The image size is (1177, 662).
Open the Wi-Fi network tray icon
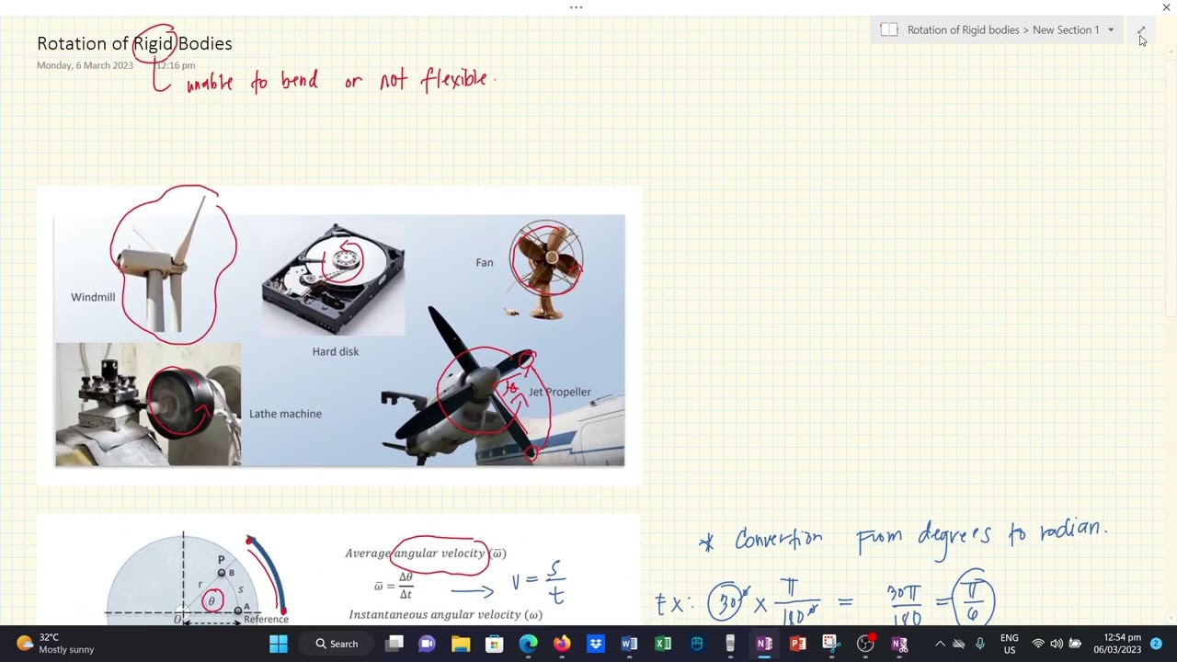pyautogui.click(x=1038, y=644)
